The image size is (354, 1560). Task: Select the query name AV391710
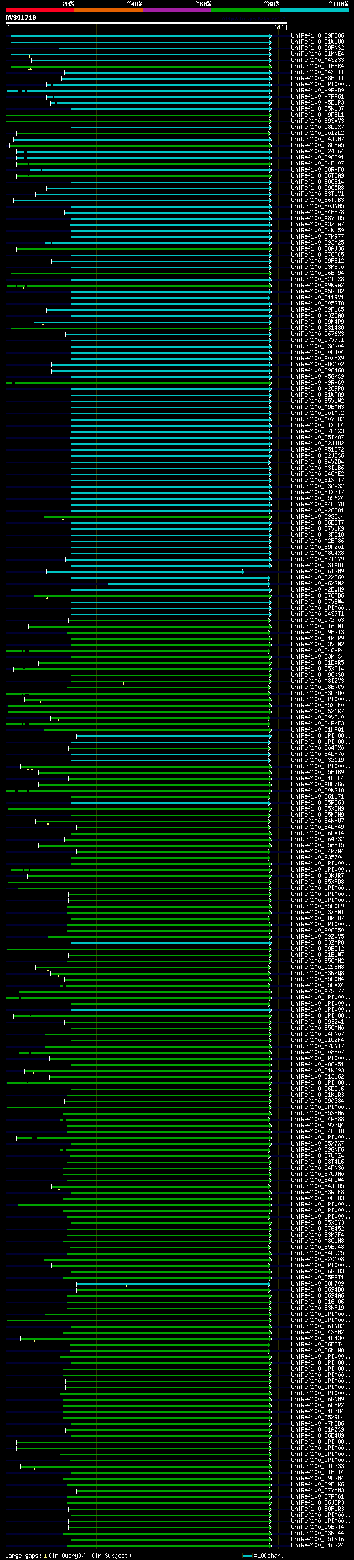coord(20,18)
